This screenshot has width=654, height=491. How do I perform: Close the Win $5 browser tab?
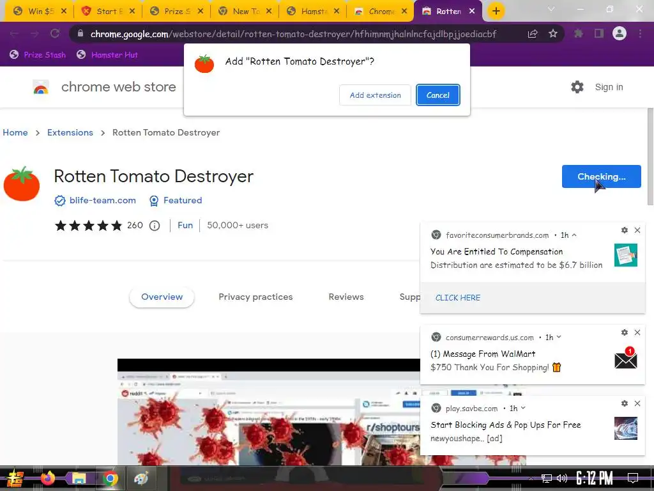64,12
